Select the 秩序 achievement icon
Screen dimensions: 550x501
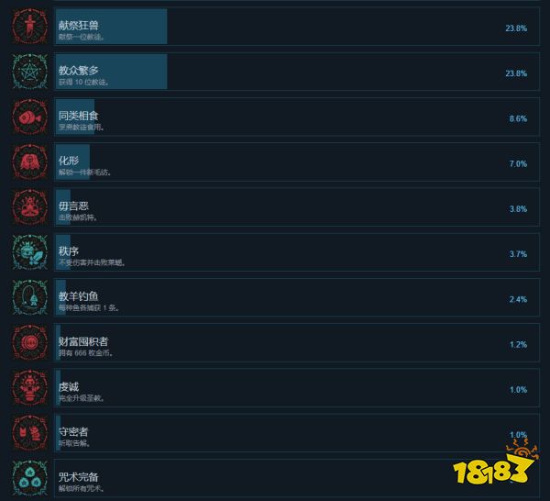[x=30, y=252]
